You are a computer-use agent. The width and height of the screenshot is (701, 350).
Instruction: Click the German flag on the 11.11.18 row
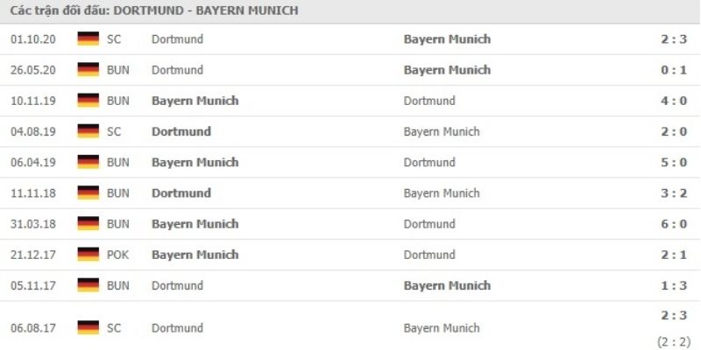point(88,192)
